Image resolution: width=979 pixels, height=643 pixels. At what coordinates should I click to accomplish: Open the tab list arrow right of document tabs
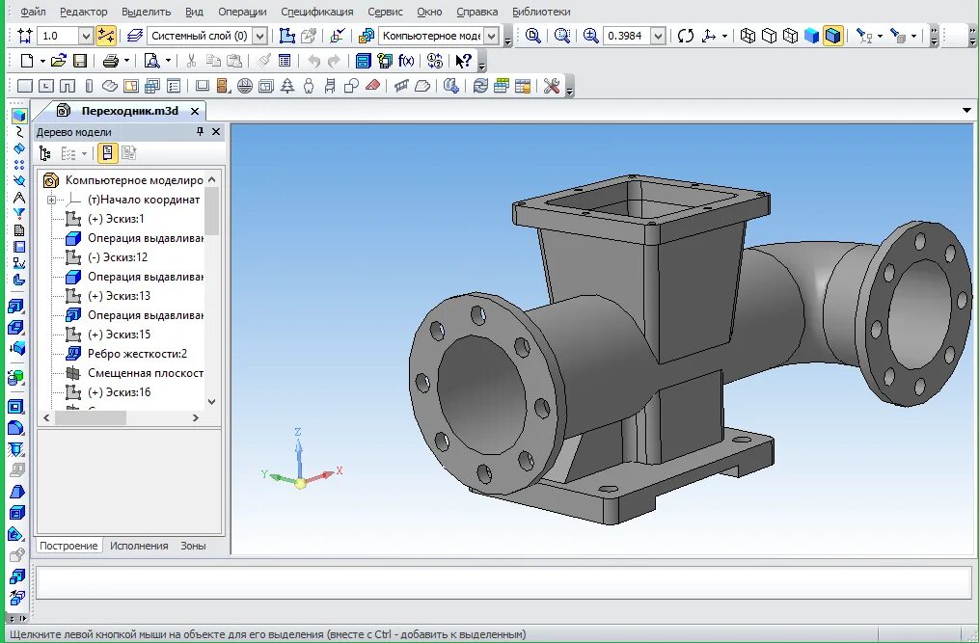(x=966, y=111)
